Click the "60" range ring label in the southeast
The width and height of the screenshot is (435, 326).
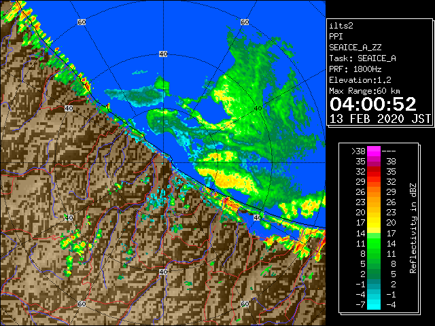(x=245, y=304)
